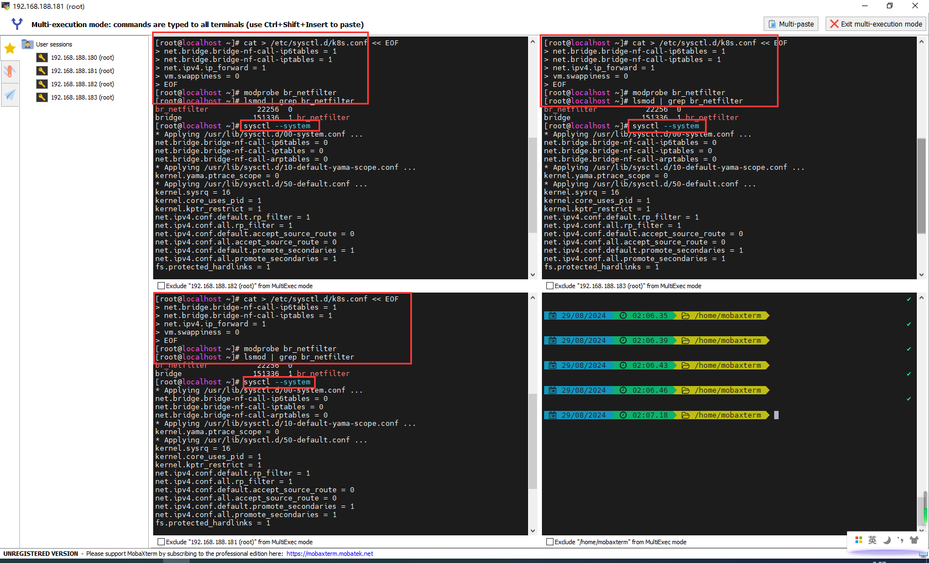The width and height of the screenshot is (929, 563).
Task: Click 'kernel.sysrq = 16' line in top-right terminal
Action: click(x=581, y=192)
